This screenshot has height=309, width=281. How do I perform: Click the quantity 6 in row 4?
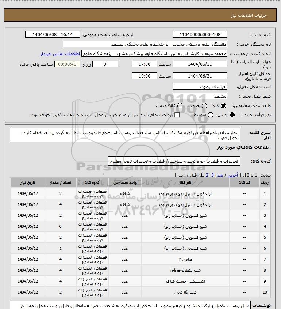[60, 227]
